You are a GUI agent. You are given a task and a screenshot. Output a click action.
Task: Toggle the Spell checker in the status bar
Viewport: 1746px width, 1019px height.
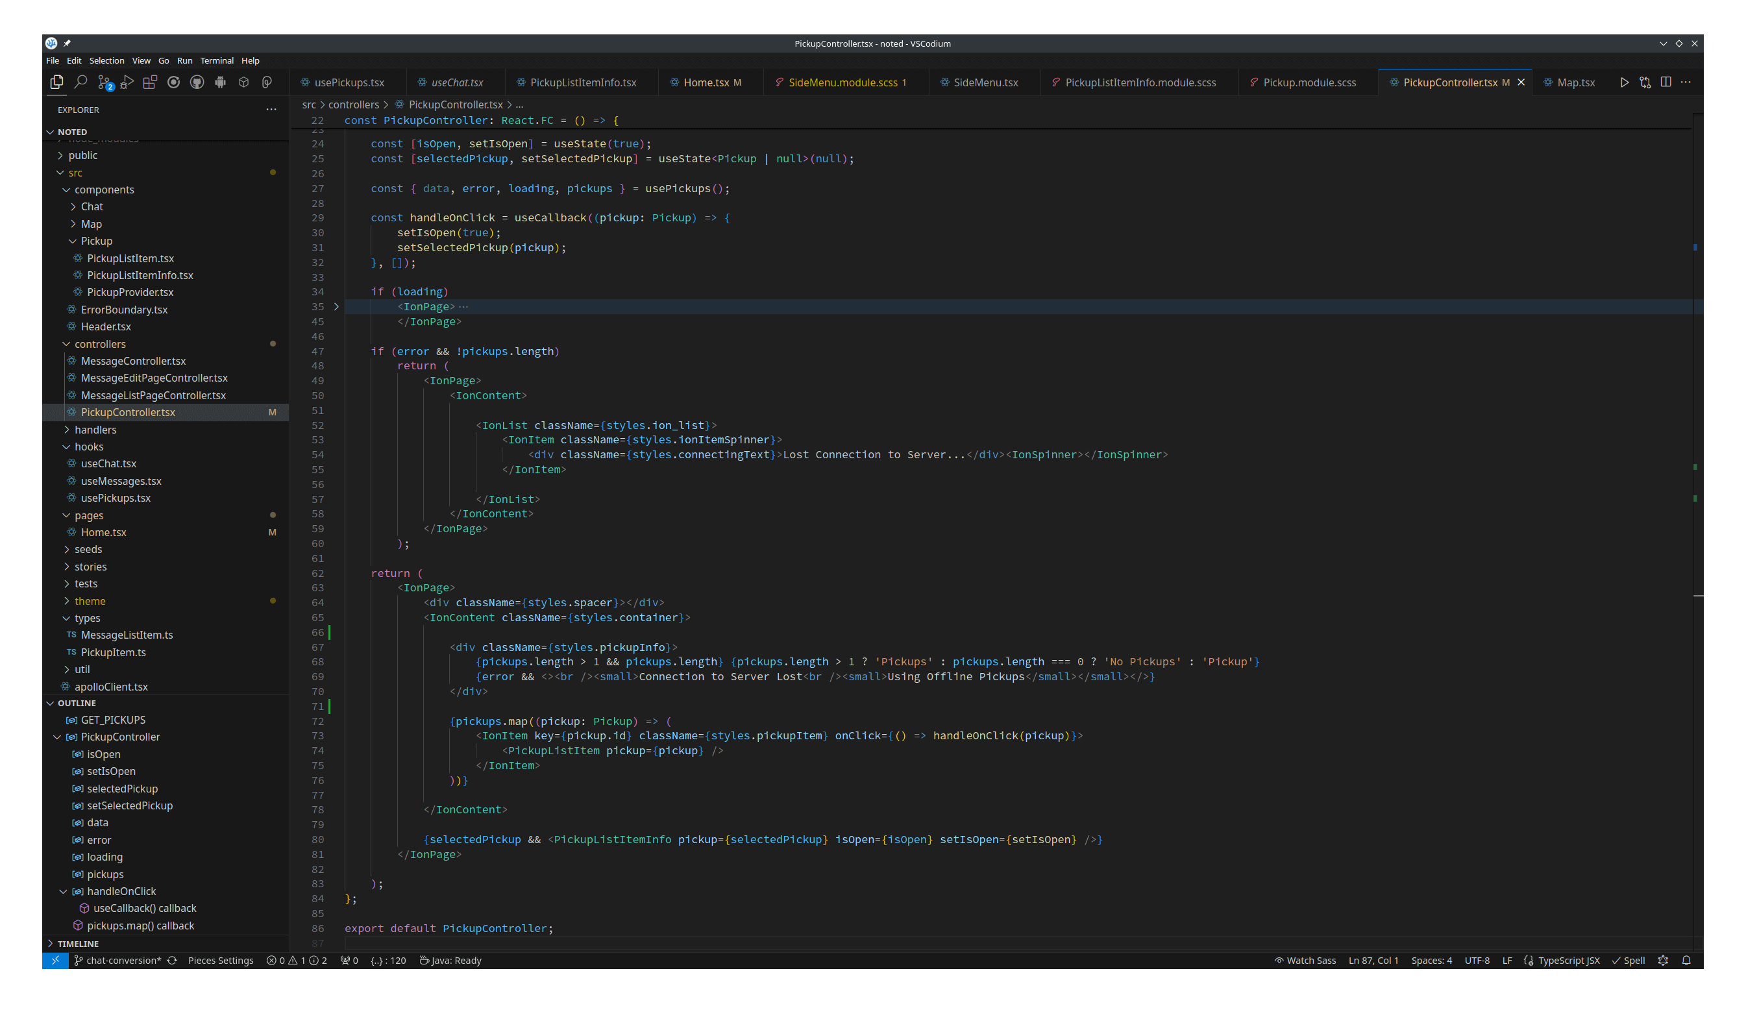coord(1630,960)
